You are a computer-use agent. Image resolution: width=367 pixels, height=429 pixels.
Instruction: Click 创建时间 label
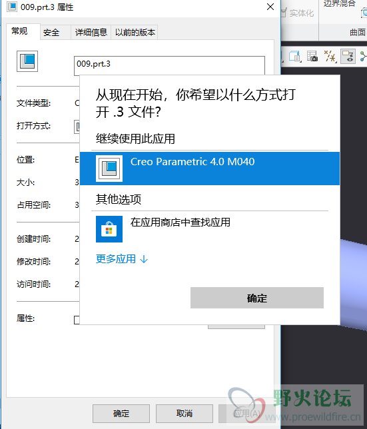click(x=34, y=239)
